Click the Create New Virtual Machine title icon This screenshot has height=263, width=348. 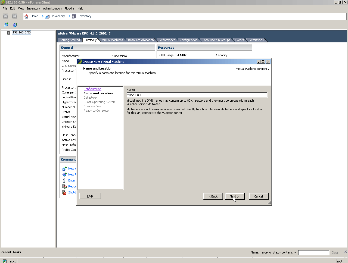[x=80, y=62]
